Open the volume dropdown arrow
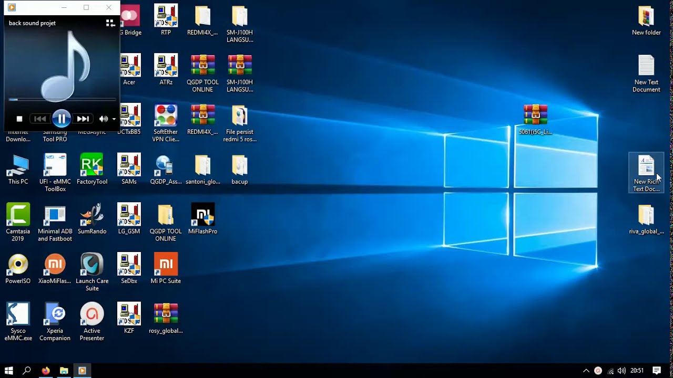 click(x=114, y=119)
